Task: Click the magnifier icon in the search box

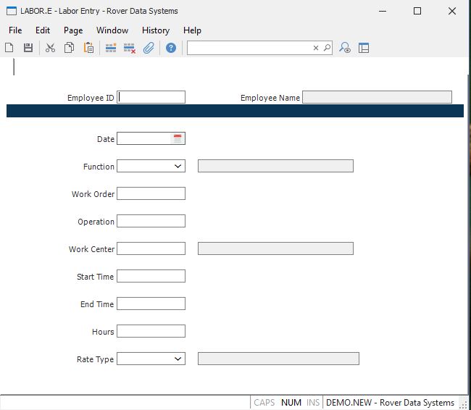Action: (x=327, y=48)
